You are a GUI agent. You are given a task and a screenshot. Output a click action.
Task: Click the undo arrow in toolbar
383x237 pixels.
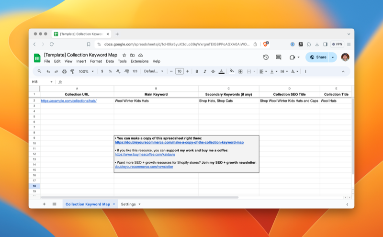click(x=48, y=71)
